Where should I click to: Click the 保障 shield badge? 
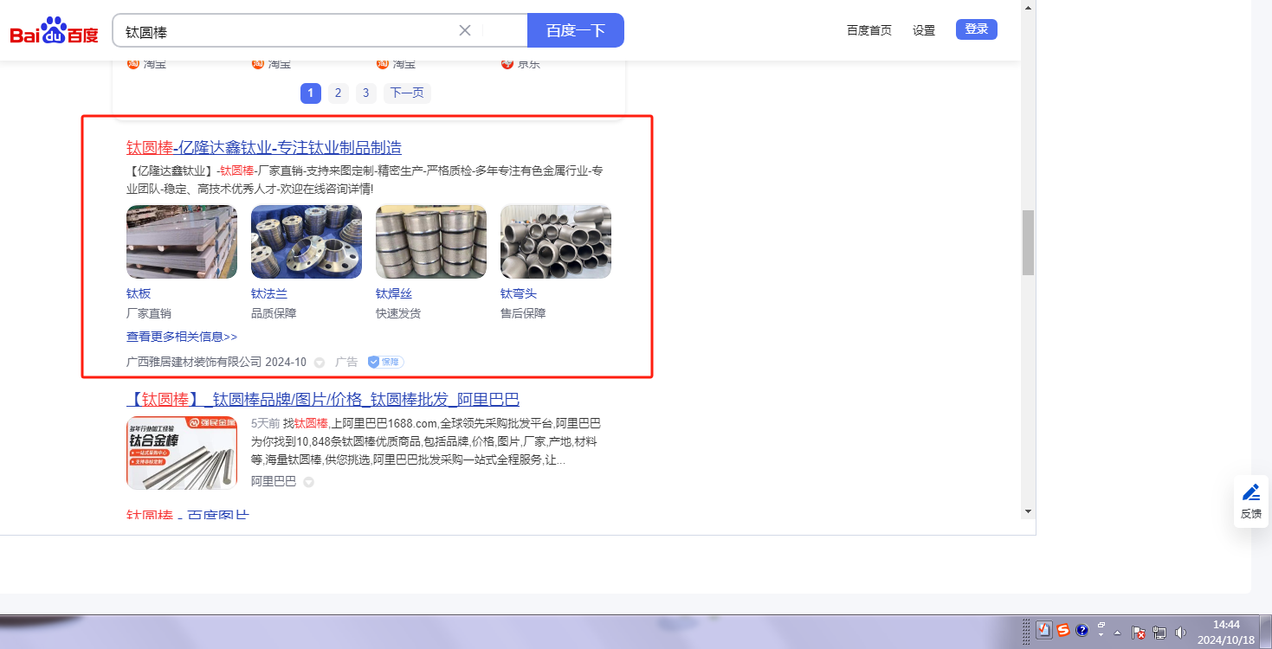pyautogui.click(x=386, y=362)
